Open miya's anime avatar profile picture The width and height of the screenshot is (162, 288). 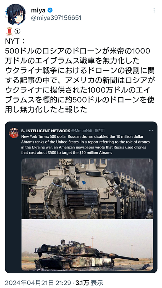coord(16,14)
